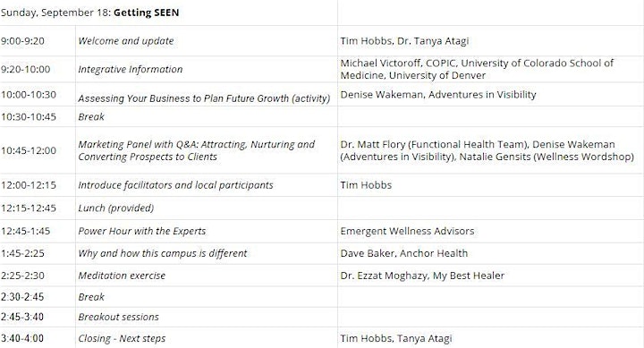Viewport: 644px width, 348px height.
Task: Select the 3:40-4:00 time cell
Action: [x=38, y=338]
